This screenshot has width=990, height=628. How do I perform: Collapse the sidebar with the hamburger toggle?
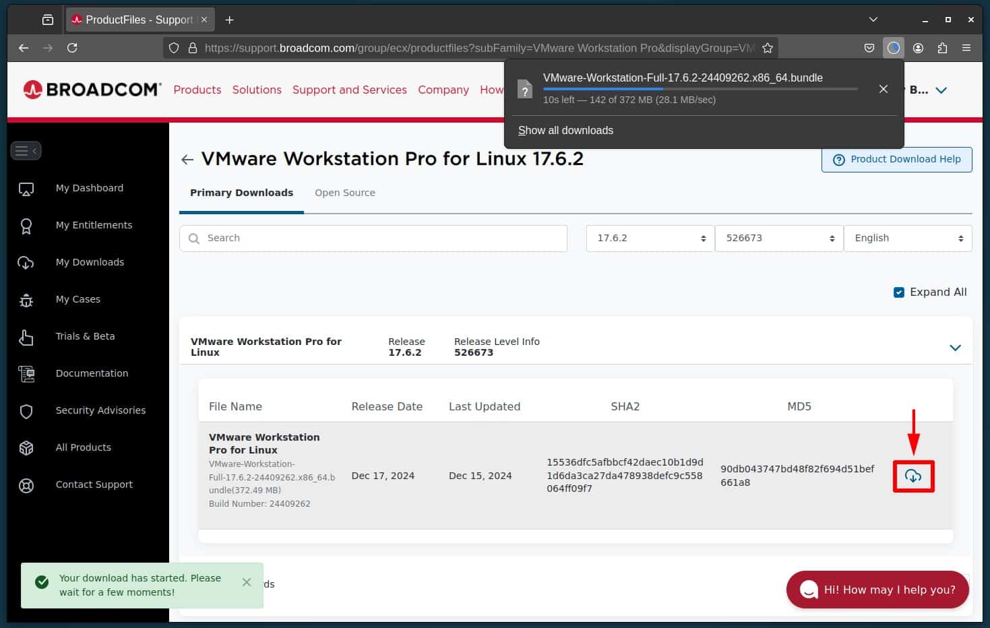coord(26,150)
